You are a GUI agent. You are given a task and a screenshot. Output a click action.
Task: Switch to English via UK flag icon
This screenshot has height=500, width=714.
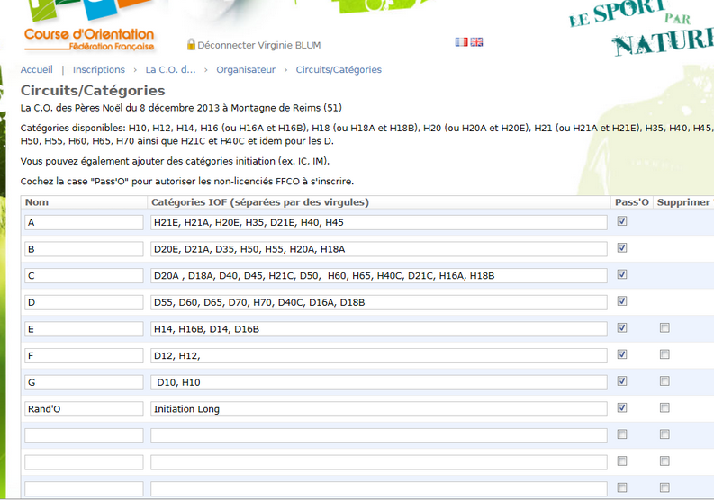pyautogui.click(x=477, y=42)
